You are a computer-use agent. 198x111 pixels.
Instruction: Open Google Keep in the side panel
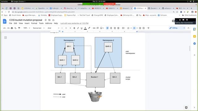point(195,36)
